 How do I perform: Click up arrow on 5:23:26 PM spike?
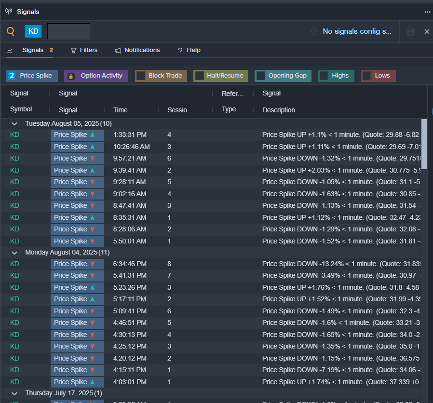[93, 287]
